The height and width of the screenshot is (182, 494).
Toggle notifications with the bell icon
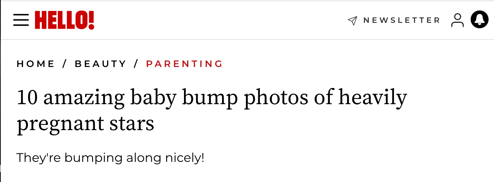[479, 20]
